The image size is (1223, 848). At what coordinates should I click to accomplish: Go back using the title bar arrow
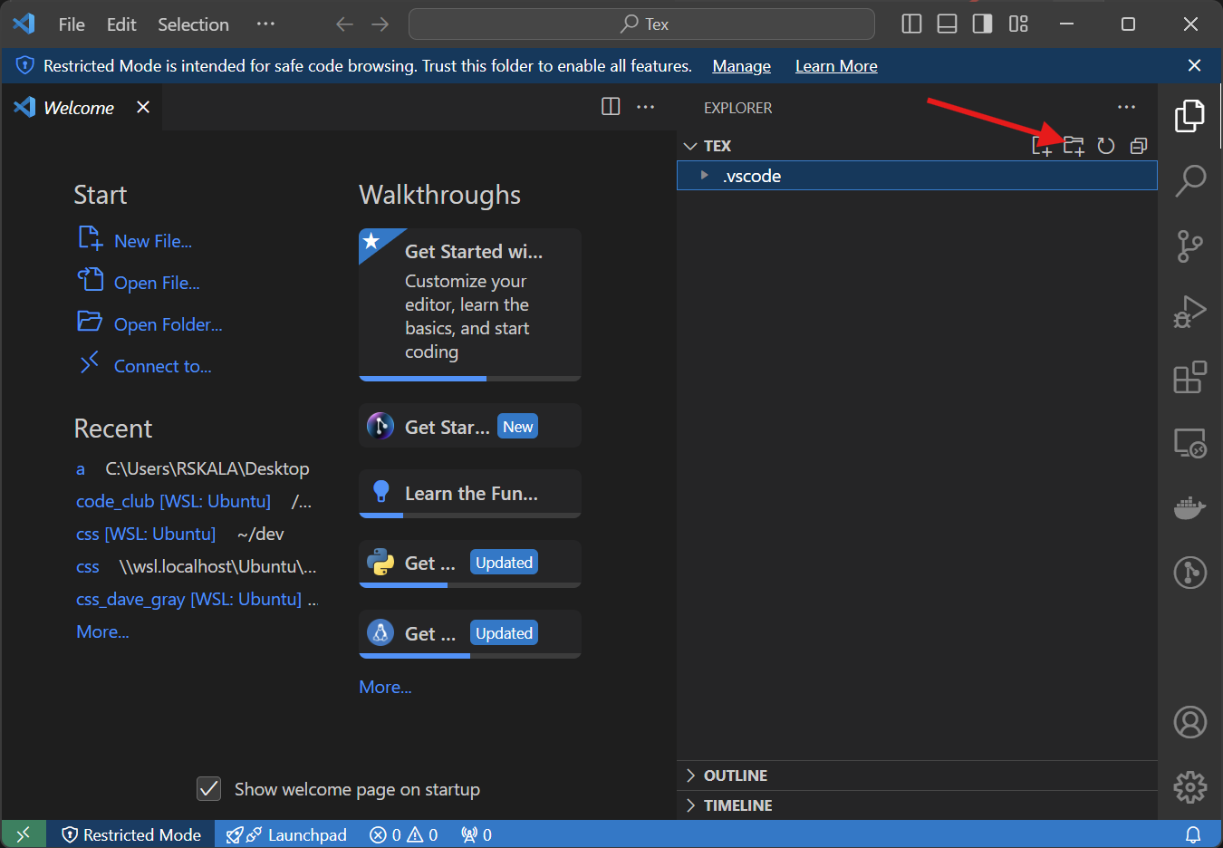344,24
